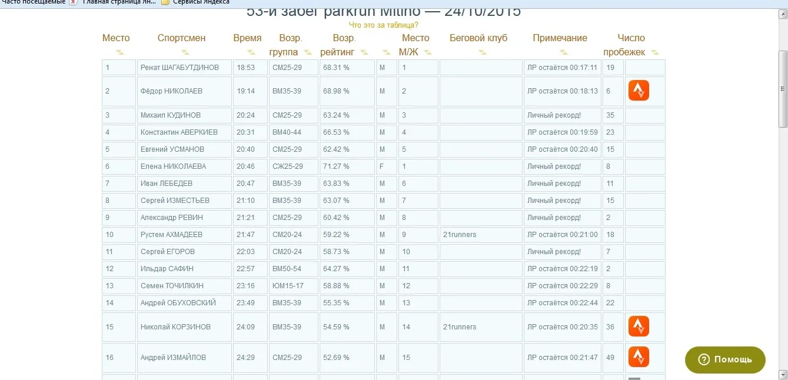Select athlete Андрей ОБУХОВСКИЙ
788x380 pixels.
click(x=178, y=303)
